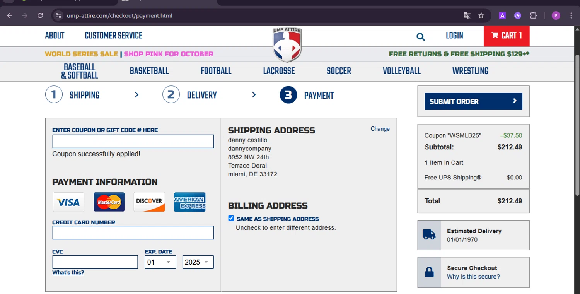Open site search magnifier icon

pos(421,37)
